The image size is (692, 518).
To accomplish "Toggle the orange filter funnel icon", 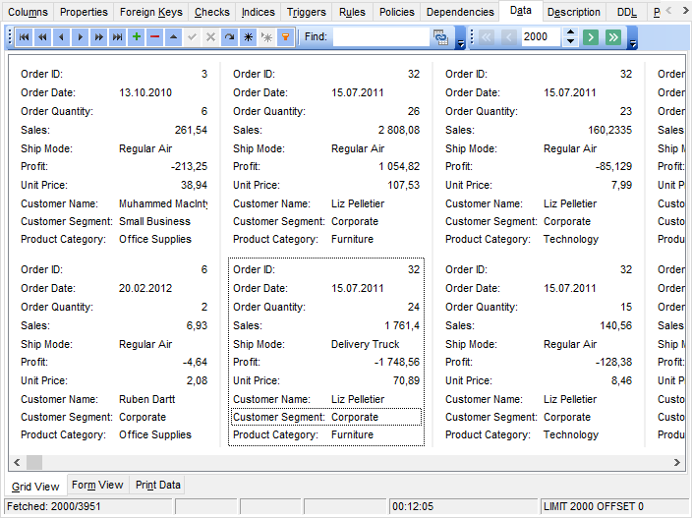I will [x=285, y=37].
